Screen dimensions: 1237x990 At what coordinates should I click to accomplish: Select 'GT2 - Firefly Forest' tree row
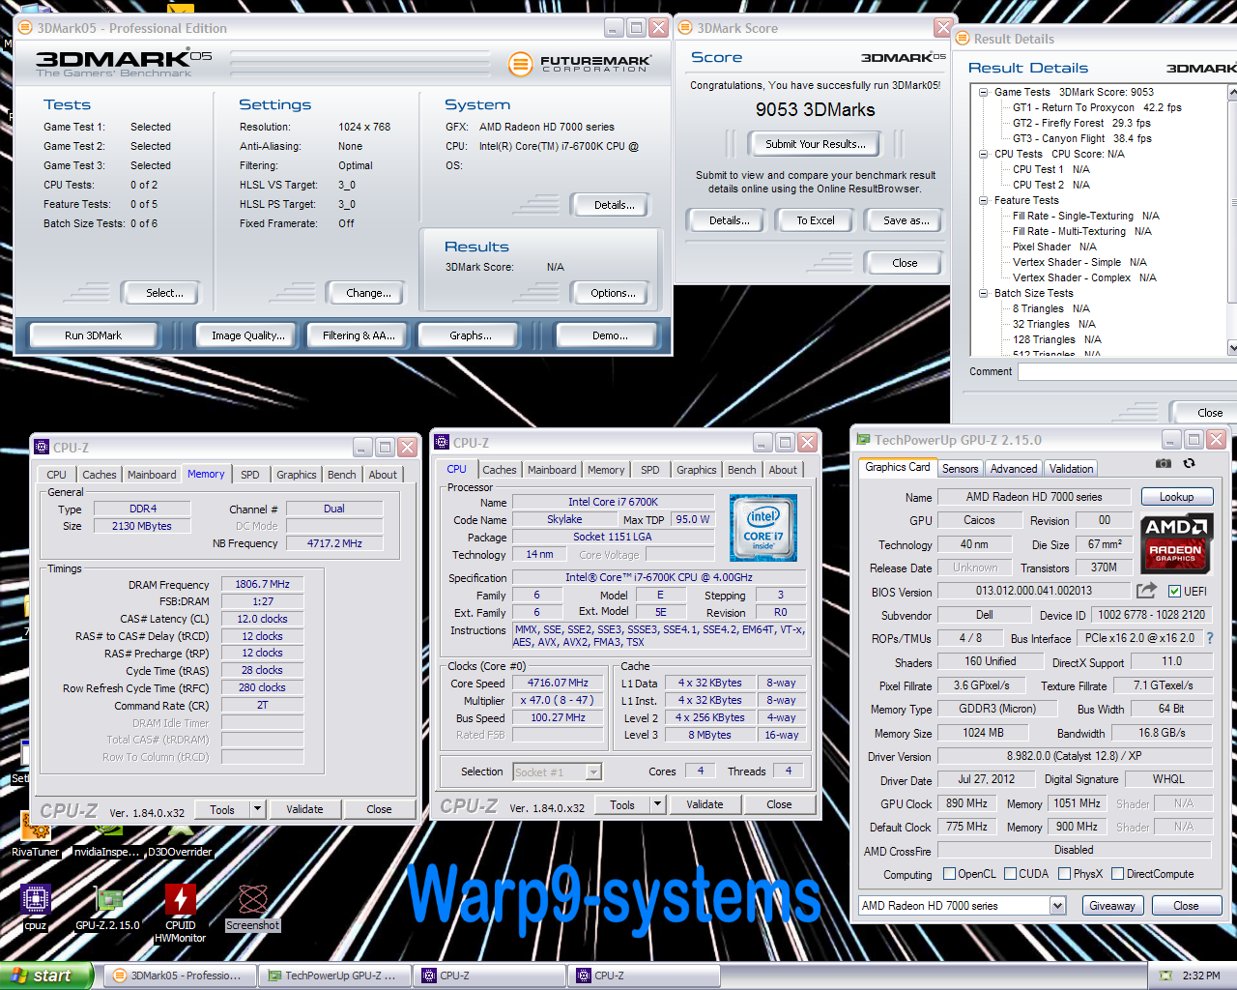pos(1081,124)
